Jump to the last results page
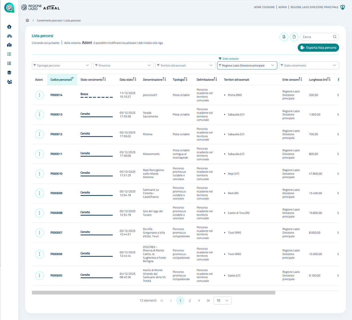Viewport: 352px width, 320px height. click(x=208, y=300)
